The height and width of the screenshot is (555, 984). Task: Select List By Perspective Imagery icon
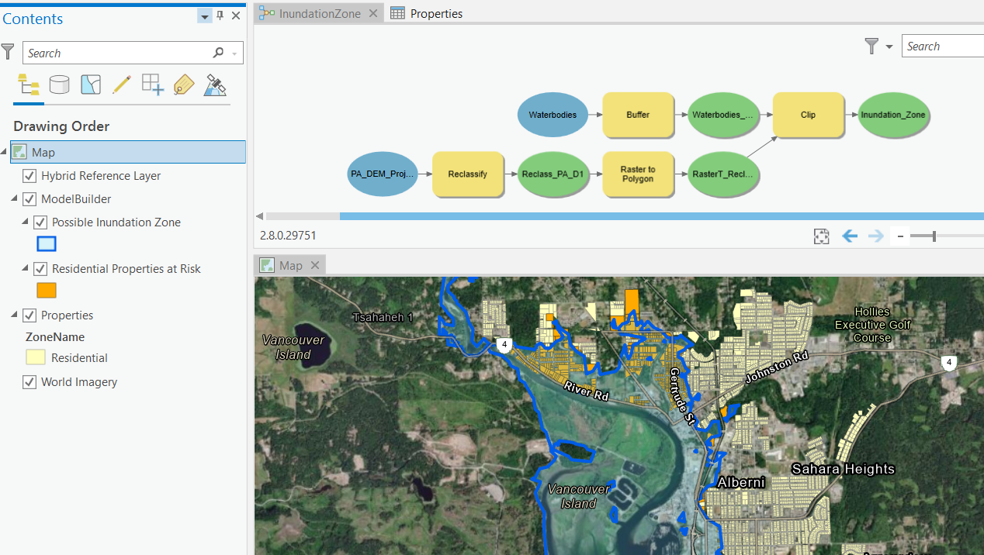pyautogui.click(x=215, y=84)
